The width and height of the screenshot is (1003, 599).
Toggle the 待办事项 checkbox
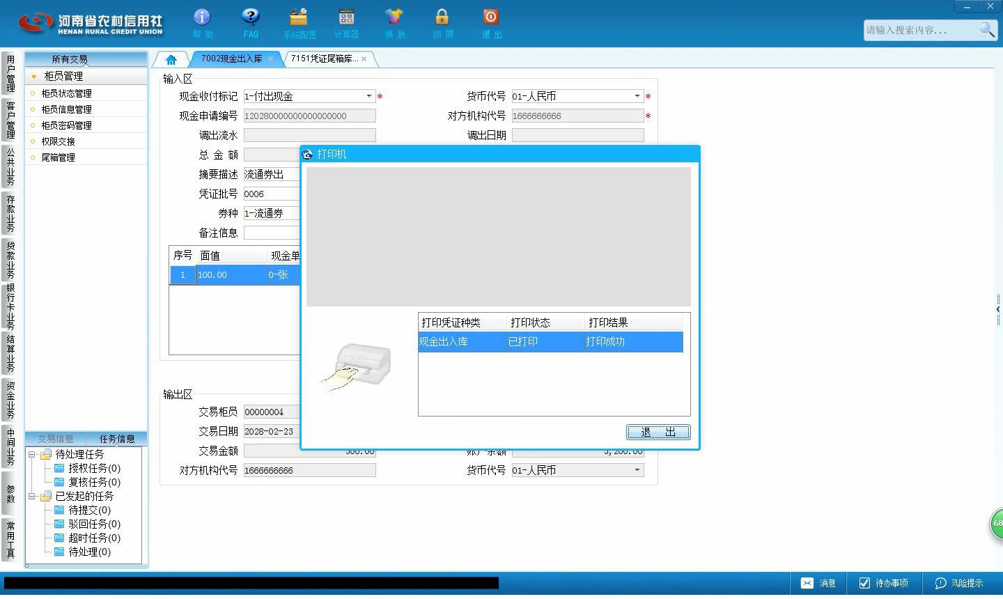coord(864,583)
